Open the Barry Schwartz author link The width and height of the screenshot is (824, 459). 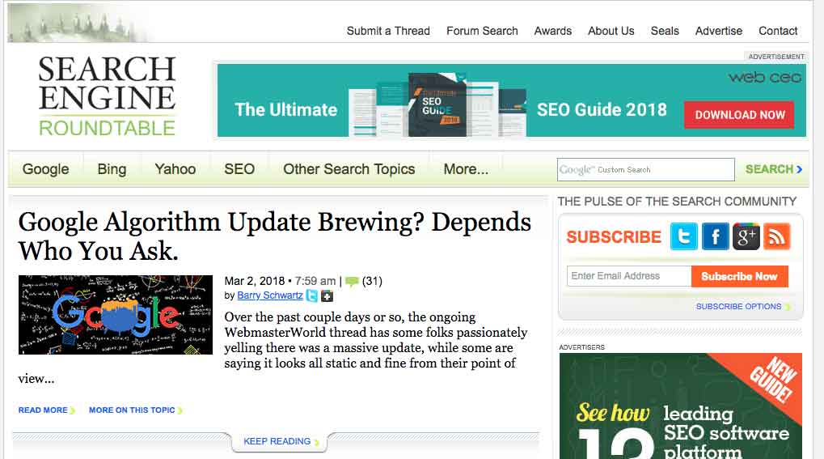click(x=270, y=296)
